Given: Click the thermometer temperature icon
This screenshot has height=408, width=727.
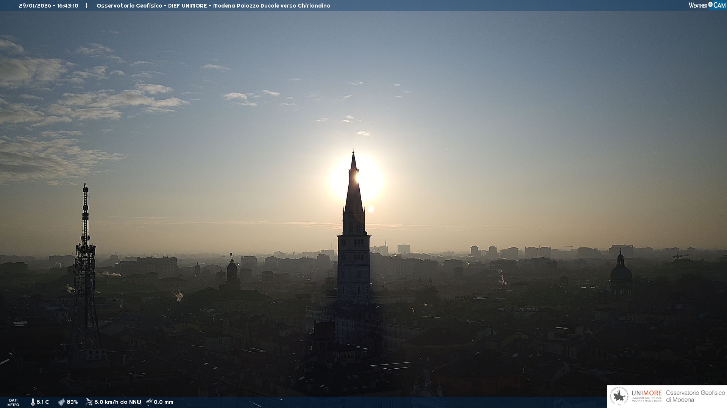Looking at the screenshot, I should click(x=33, y=402).
